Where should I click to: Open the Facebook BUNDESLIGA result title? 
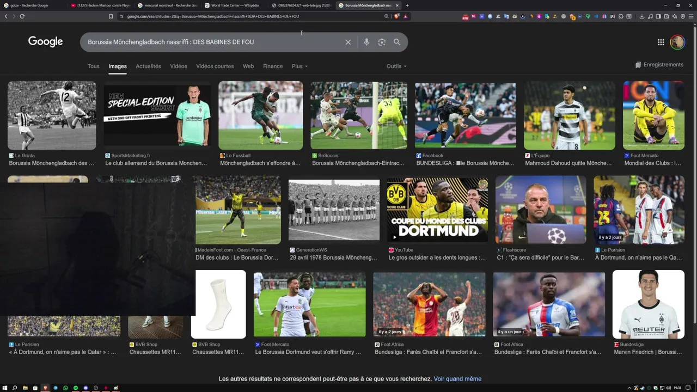(465, 163)
